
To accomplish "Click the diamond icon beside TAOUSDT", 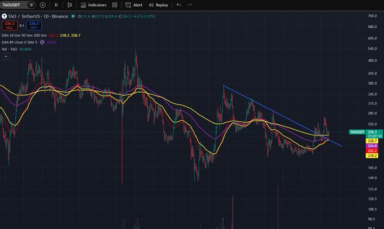I will [x=32, y=5].
